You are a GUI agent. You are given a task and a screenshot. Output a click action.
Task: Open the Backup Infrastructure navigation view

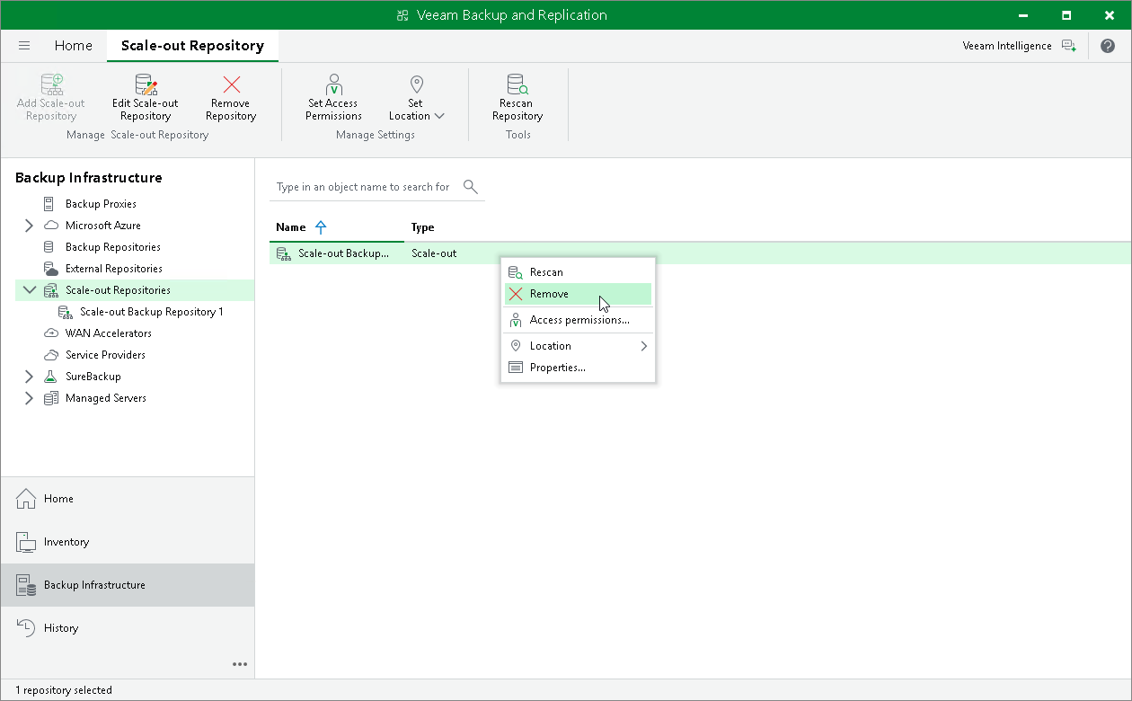click(128, 585)
